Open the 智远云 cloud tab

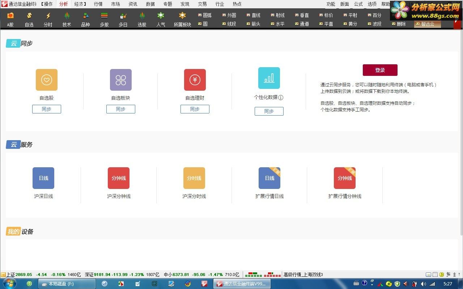[428, 24]
